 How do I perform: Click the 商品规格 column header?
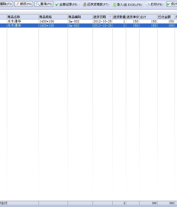coord(53,17)
